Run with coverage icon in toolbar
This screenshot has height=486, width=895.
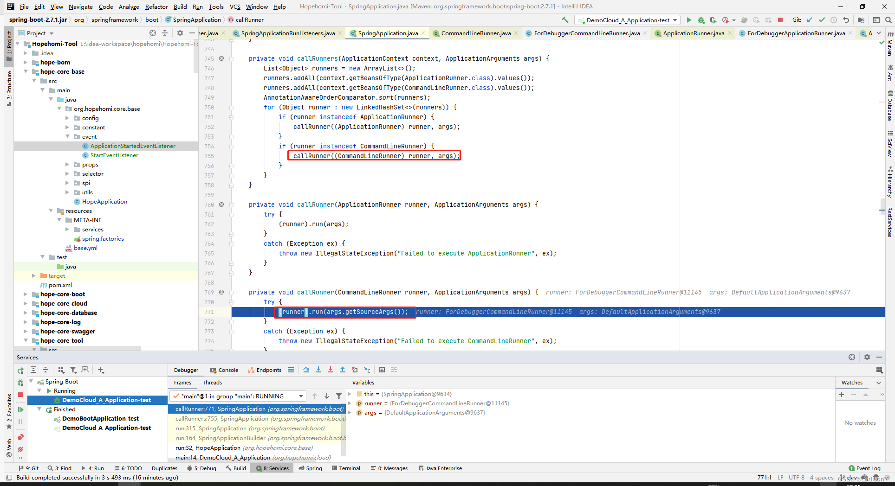(713, 20)
